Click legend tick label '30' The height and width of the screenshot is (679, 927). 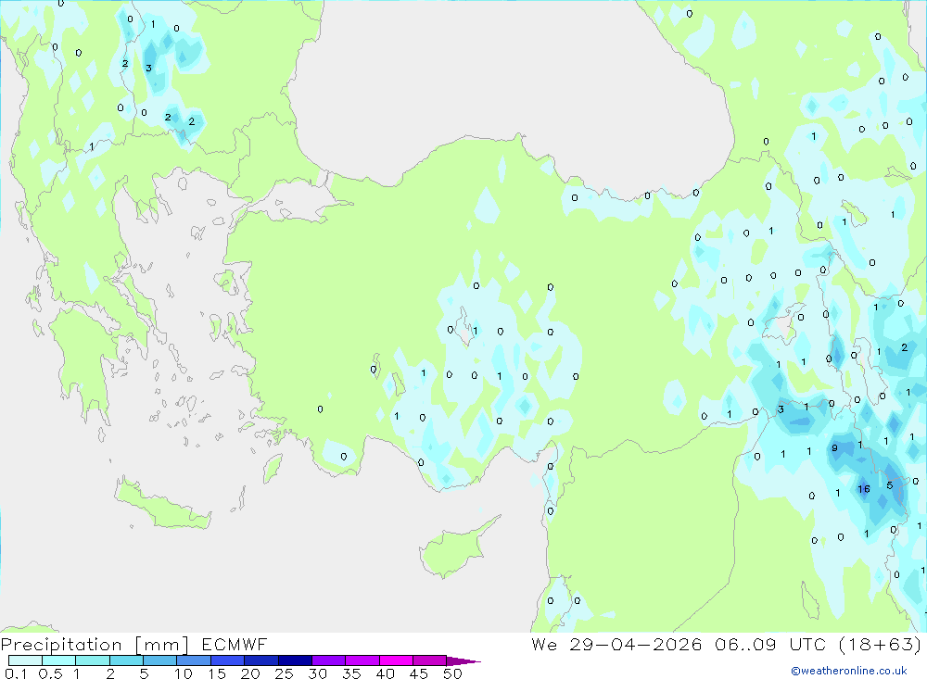click(x=318, y=673)
